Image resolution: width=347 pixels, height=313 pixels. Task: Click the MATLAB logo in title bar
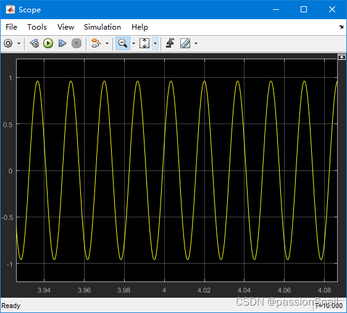(x=10, y=9)
